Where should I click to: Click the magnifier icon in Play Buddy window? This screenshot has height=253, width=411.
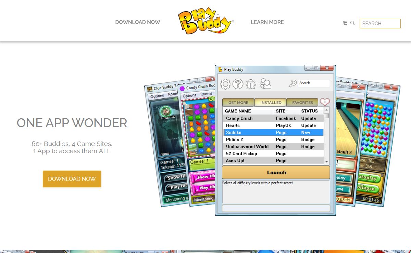pyautogui.click(x=293, y=83)
